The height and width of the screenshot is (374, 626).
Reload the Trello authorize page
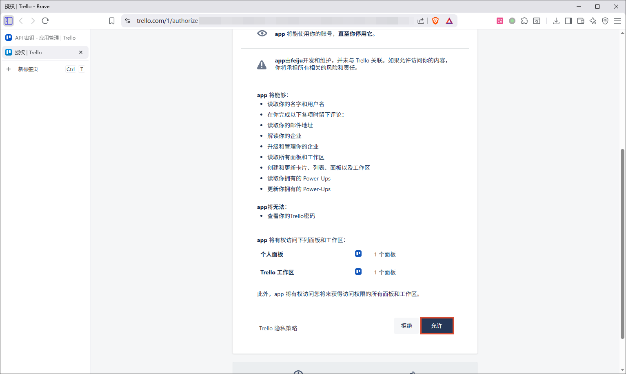click(x=45, y=21)
